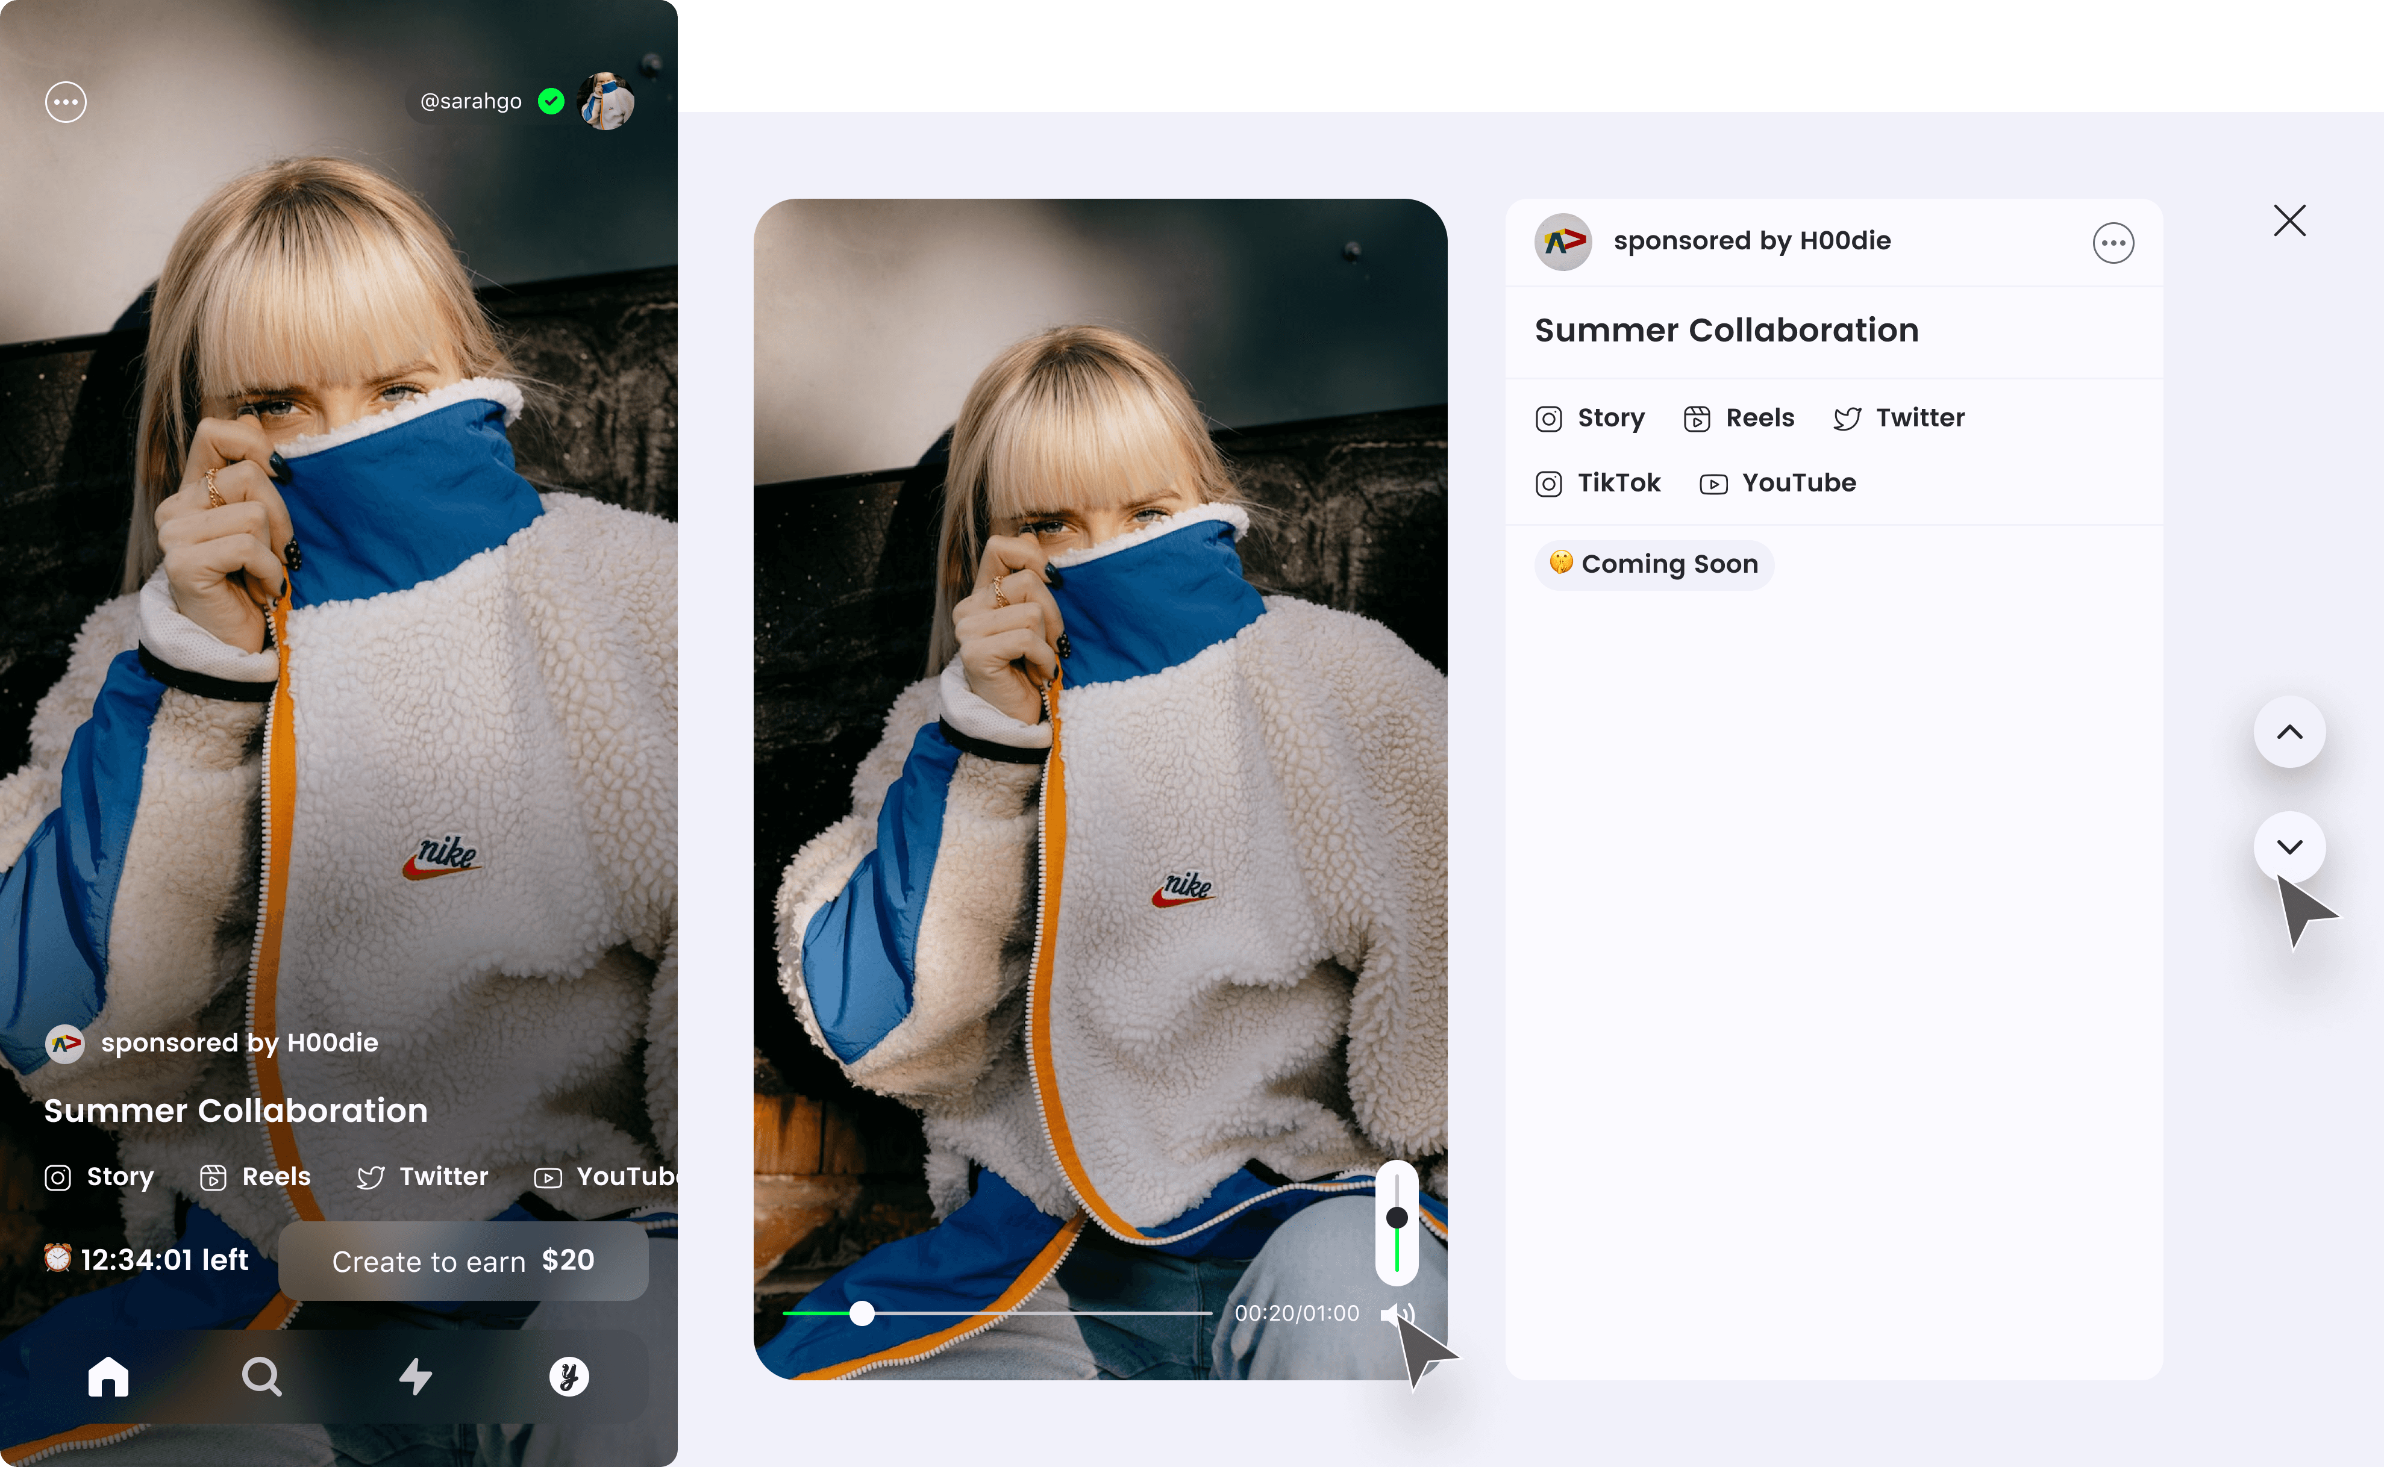
Task: Tap the lightning bolt navigation icon
Action: click(x=416, y=1376)
